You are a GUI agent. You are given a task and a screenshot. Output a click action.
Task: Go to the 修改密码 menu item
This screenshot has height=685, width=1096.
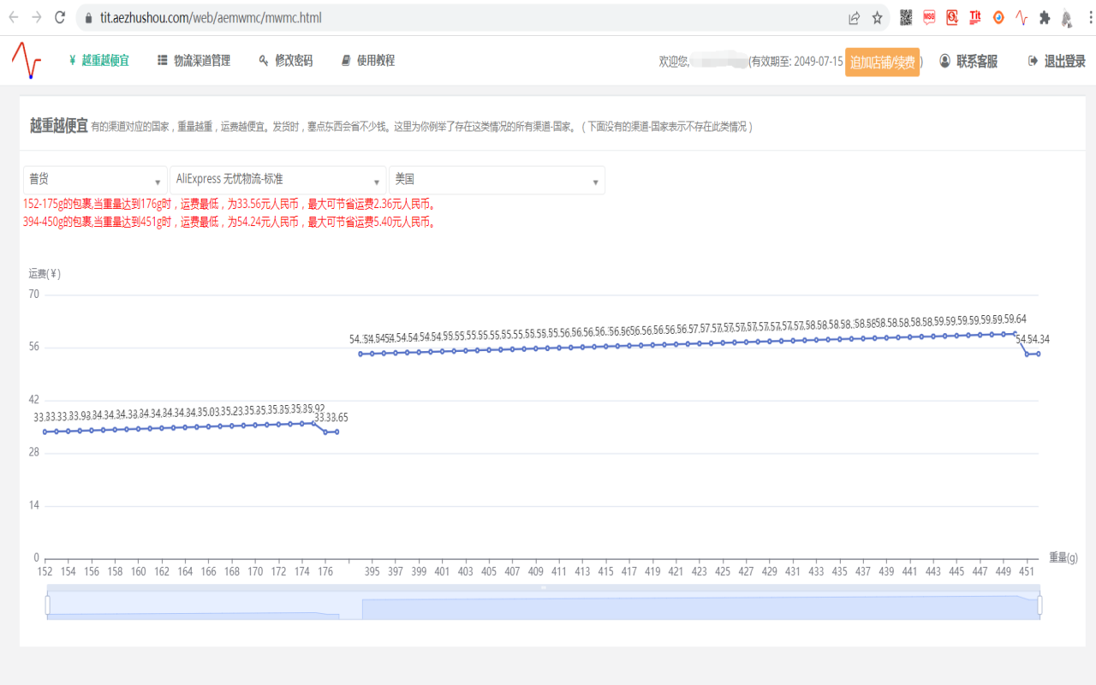click(285, 61)
